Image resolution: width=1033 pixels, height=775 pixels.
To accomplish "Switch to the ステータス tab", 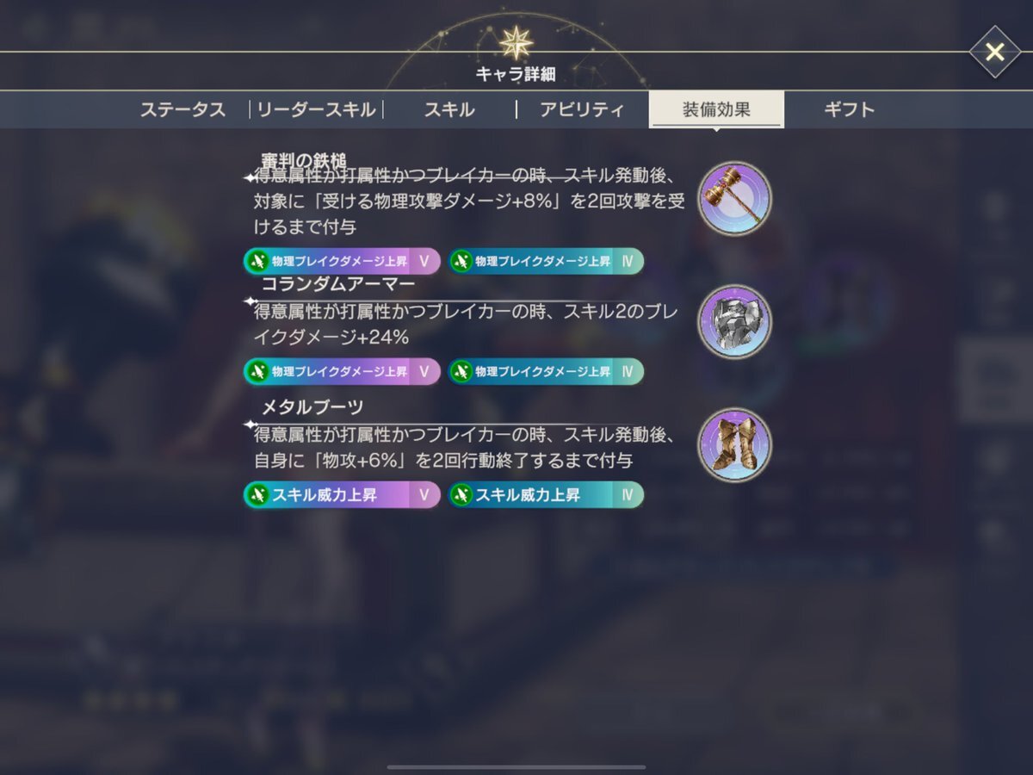I will 182,109.
